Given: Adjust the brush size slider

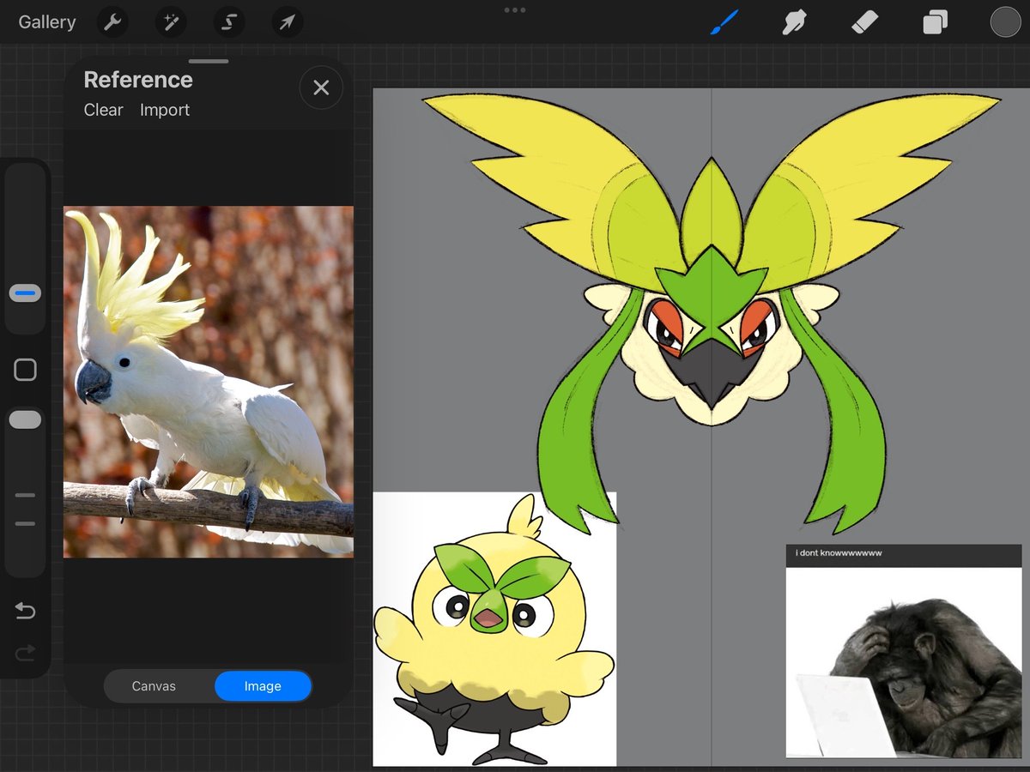Looking at the screenshot, I should point(25,293).
